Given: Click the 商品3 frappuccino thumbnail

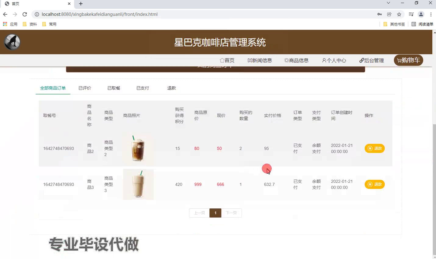Looking at the screenshot, I should (x=138, y=184).
